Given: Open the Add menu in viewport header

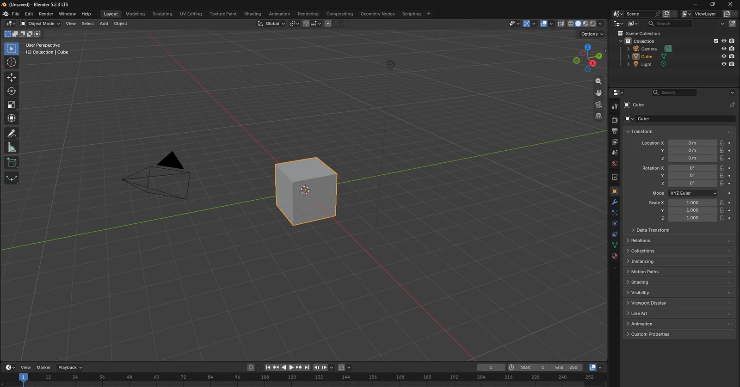Looking at the screenshot, I should [x=104, y=24].
